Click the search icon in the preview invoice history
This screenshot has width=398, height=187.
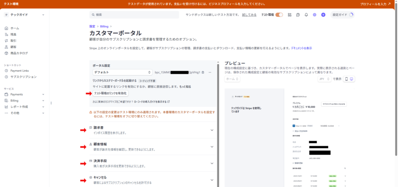(x=345, y=168)
